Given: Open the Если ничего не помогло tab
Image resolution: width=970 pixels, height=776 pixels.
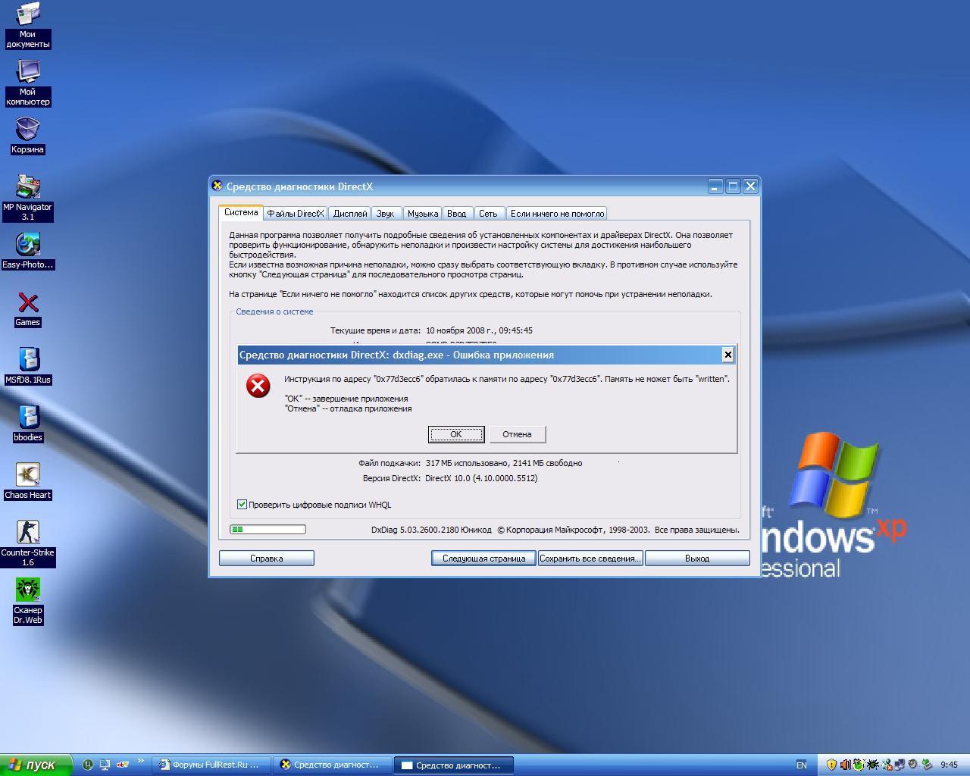Looking at the screenshot, I should pos(557,214).
